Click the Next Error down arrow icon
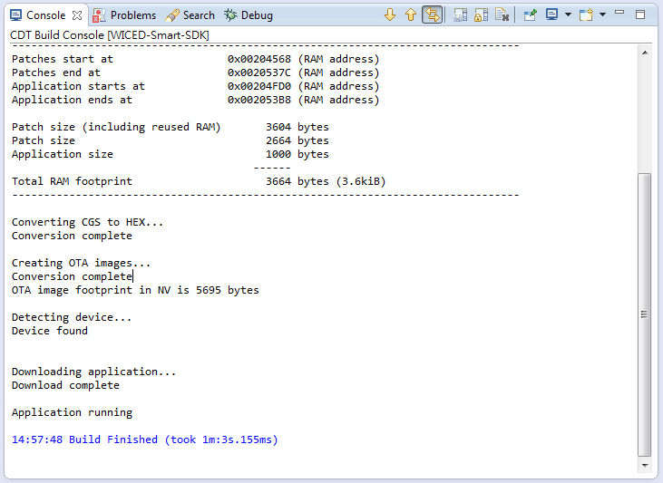 pyautogui.click(x=390, y=15)
